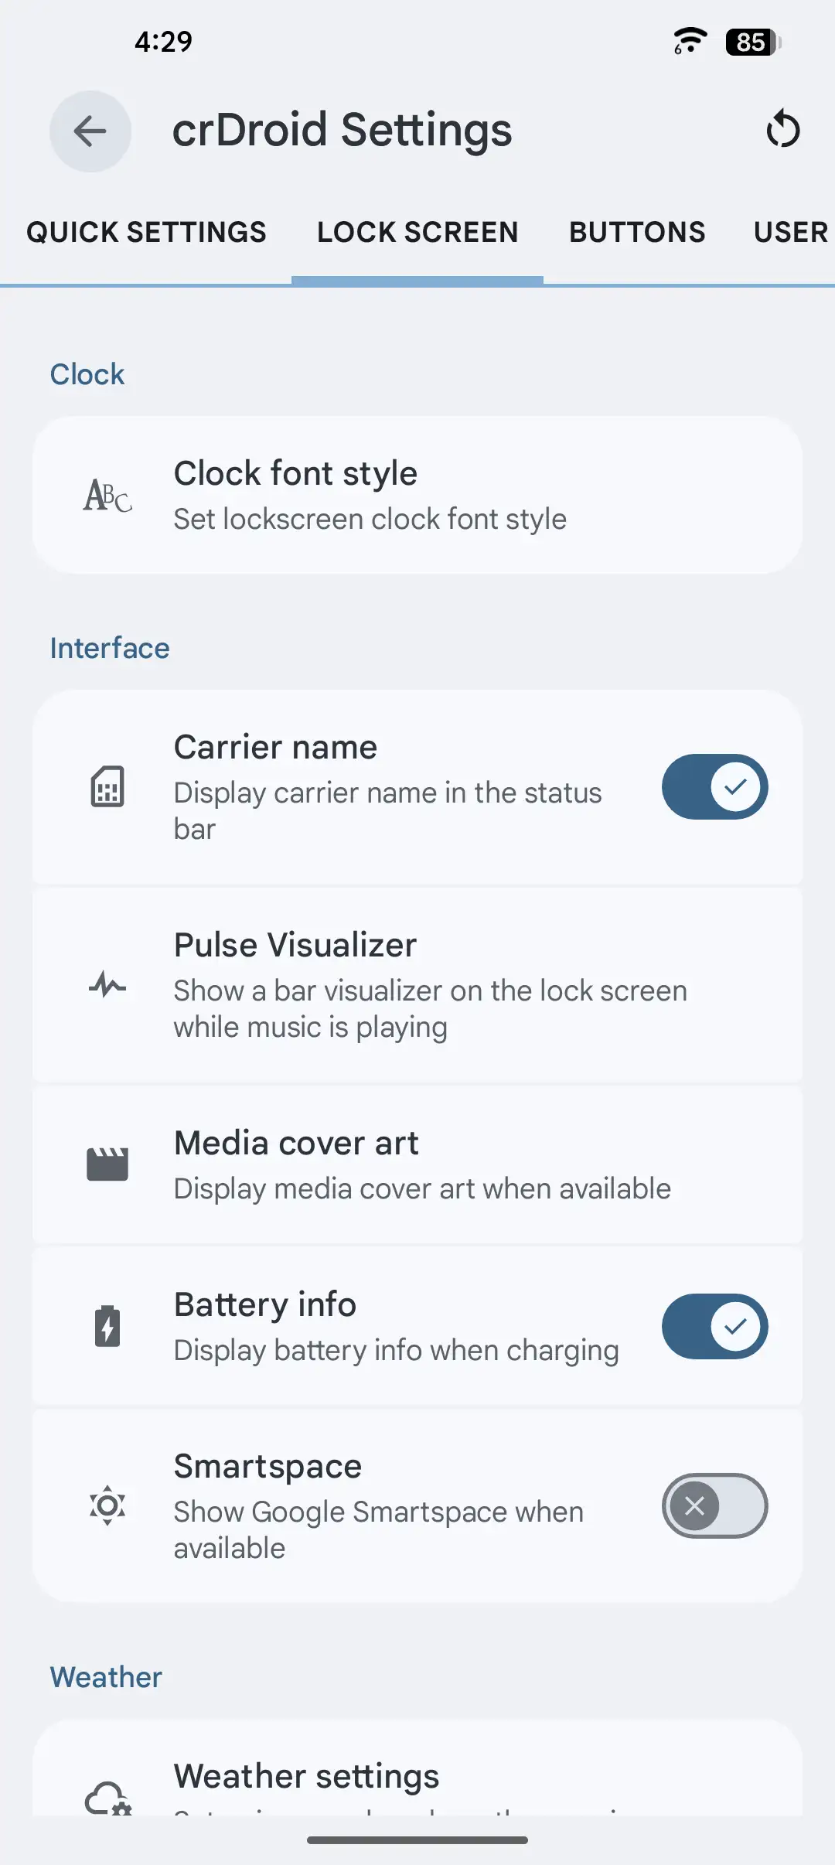Image resolution: width=835 pixels, height=1865 pixels.
Task: Tap the Smartspace sun gear icon
Action: 107,1505
